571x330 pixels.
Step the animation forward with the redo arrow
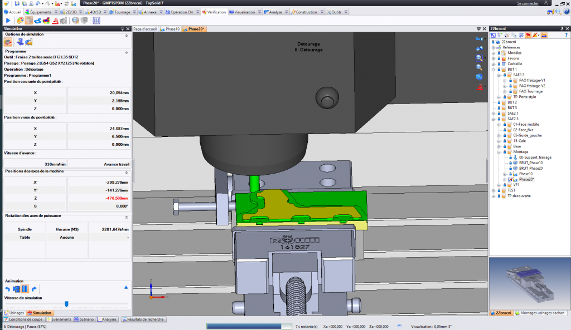[34, 289]
